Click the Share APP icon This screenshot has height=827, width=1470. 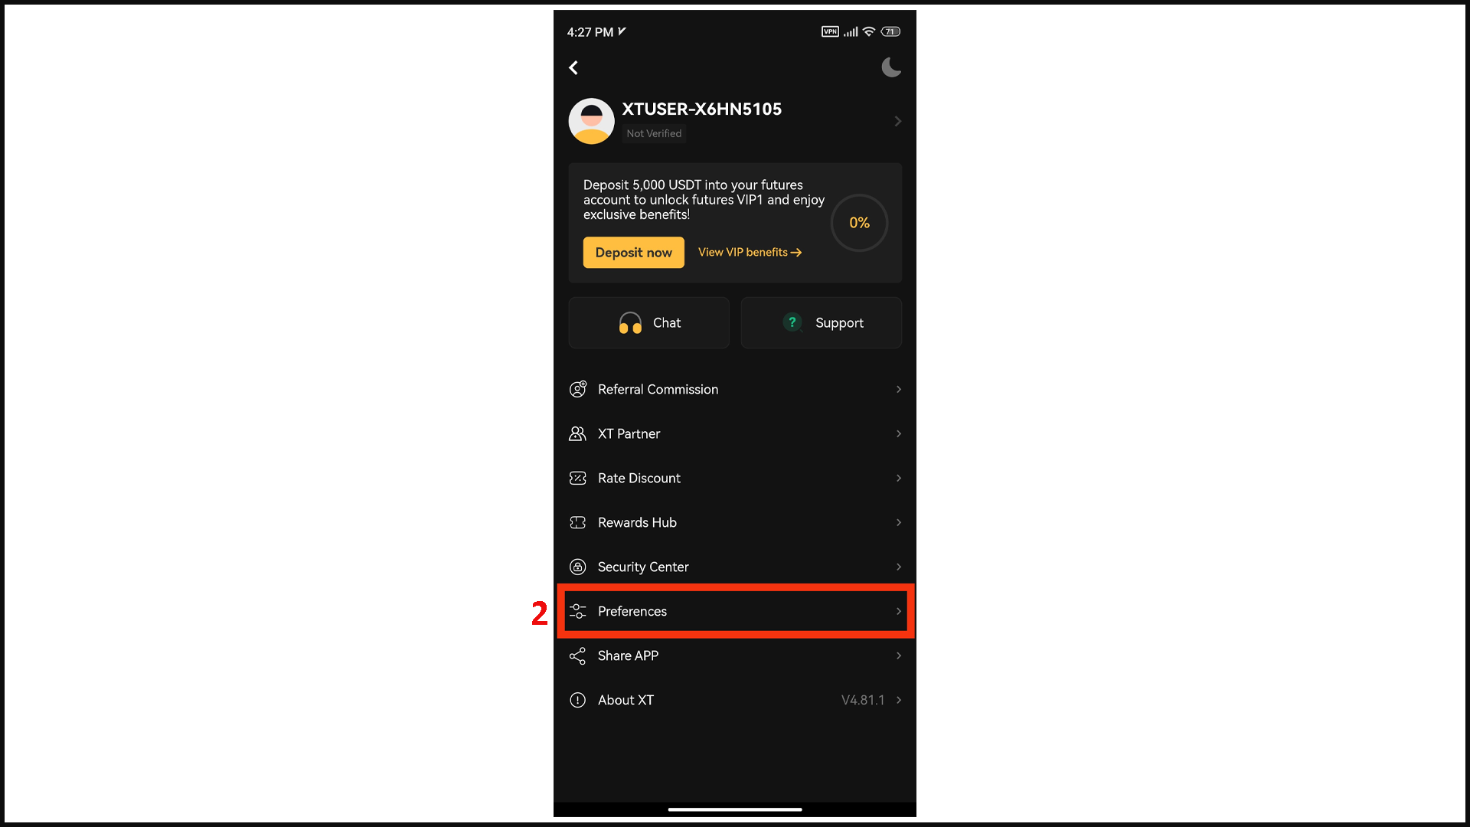(577, 655)
